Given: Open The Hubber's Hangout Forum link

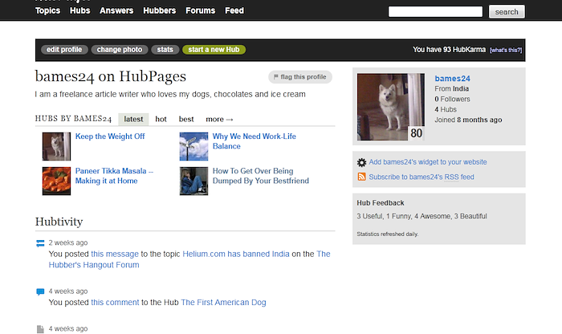Looking at the screenshot, I should tap(189, 259).
